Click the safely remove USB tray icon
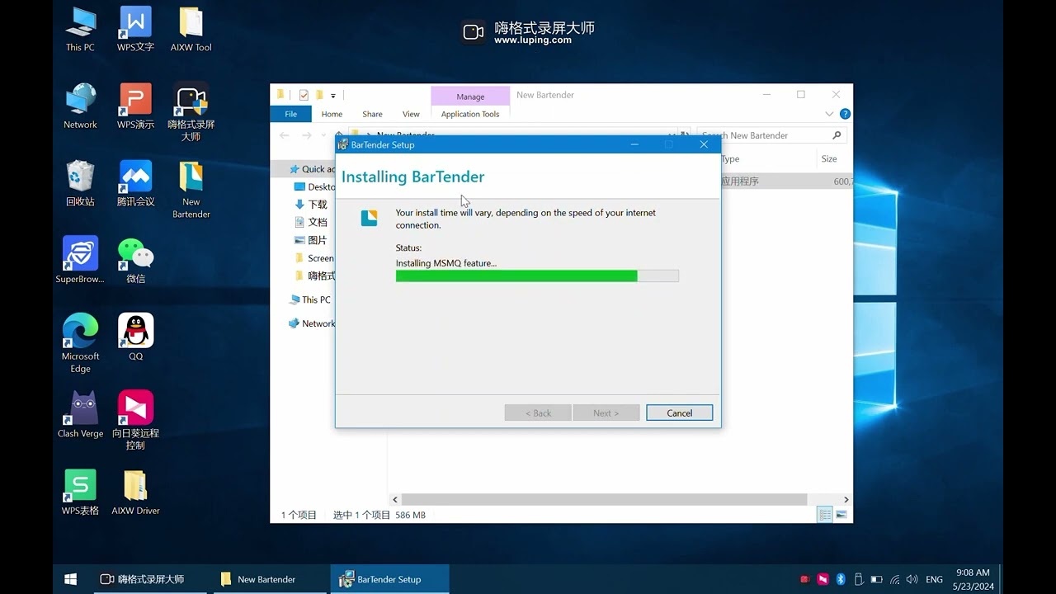 858,579
